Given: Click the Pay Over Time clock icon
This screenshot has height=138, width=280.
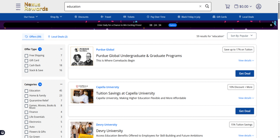Looking at the screenshot, I should coord(148,17).
